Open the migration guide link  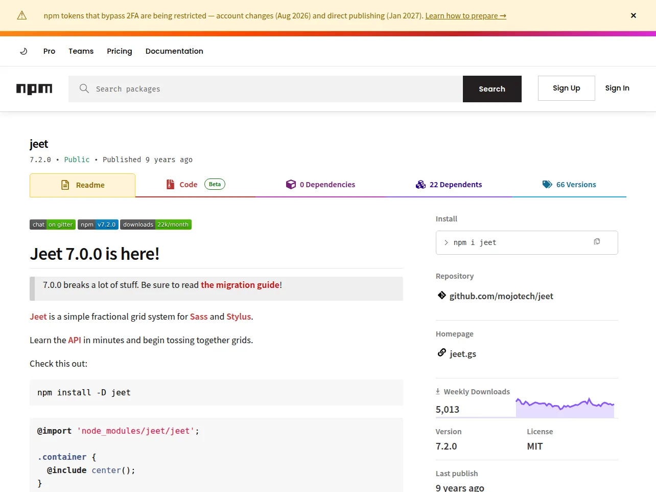click(x=240, y=285)
